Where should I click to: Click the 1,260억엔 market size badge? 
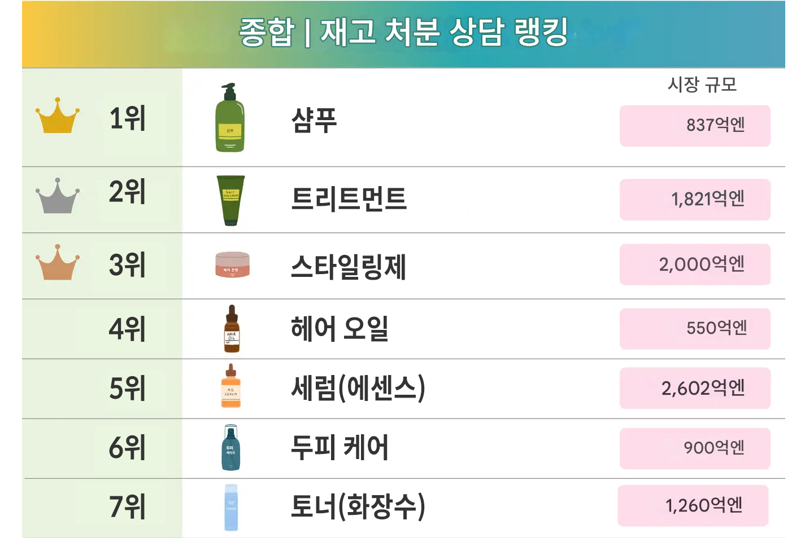click(693, 505)
